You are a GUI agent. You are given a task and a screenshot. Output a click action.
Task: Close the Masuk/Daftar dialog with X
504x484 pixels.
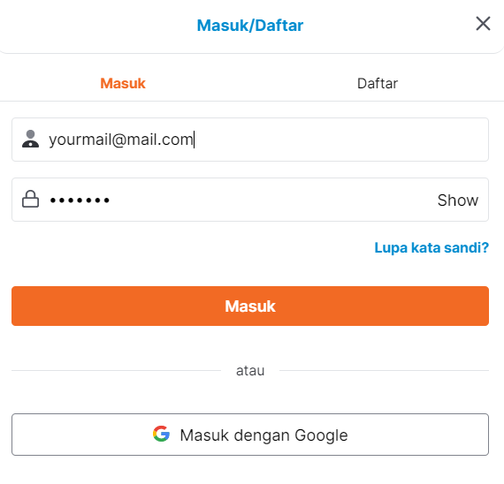click(483, 24)
